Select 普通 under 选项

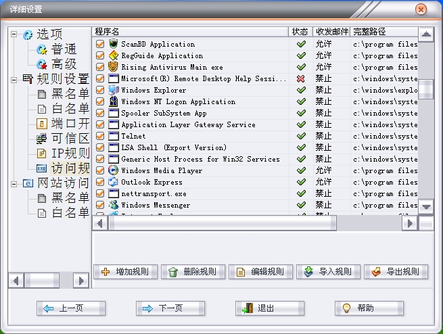[64, 49]
